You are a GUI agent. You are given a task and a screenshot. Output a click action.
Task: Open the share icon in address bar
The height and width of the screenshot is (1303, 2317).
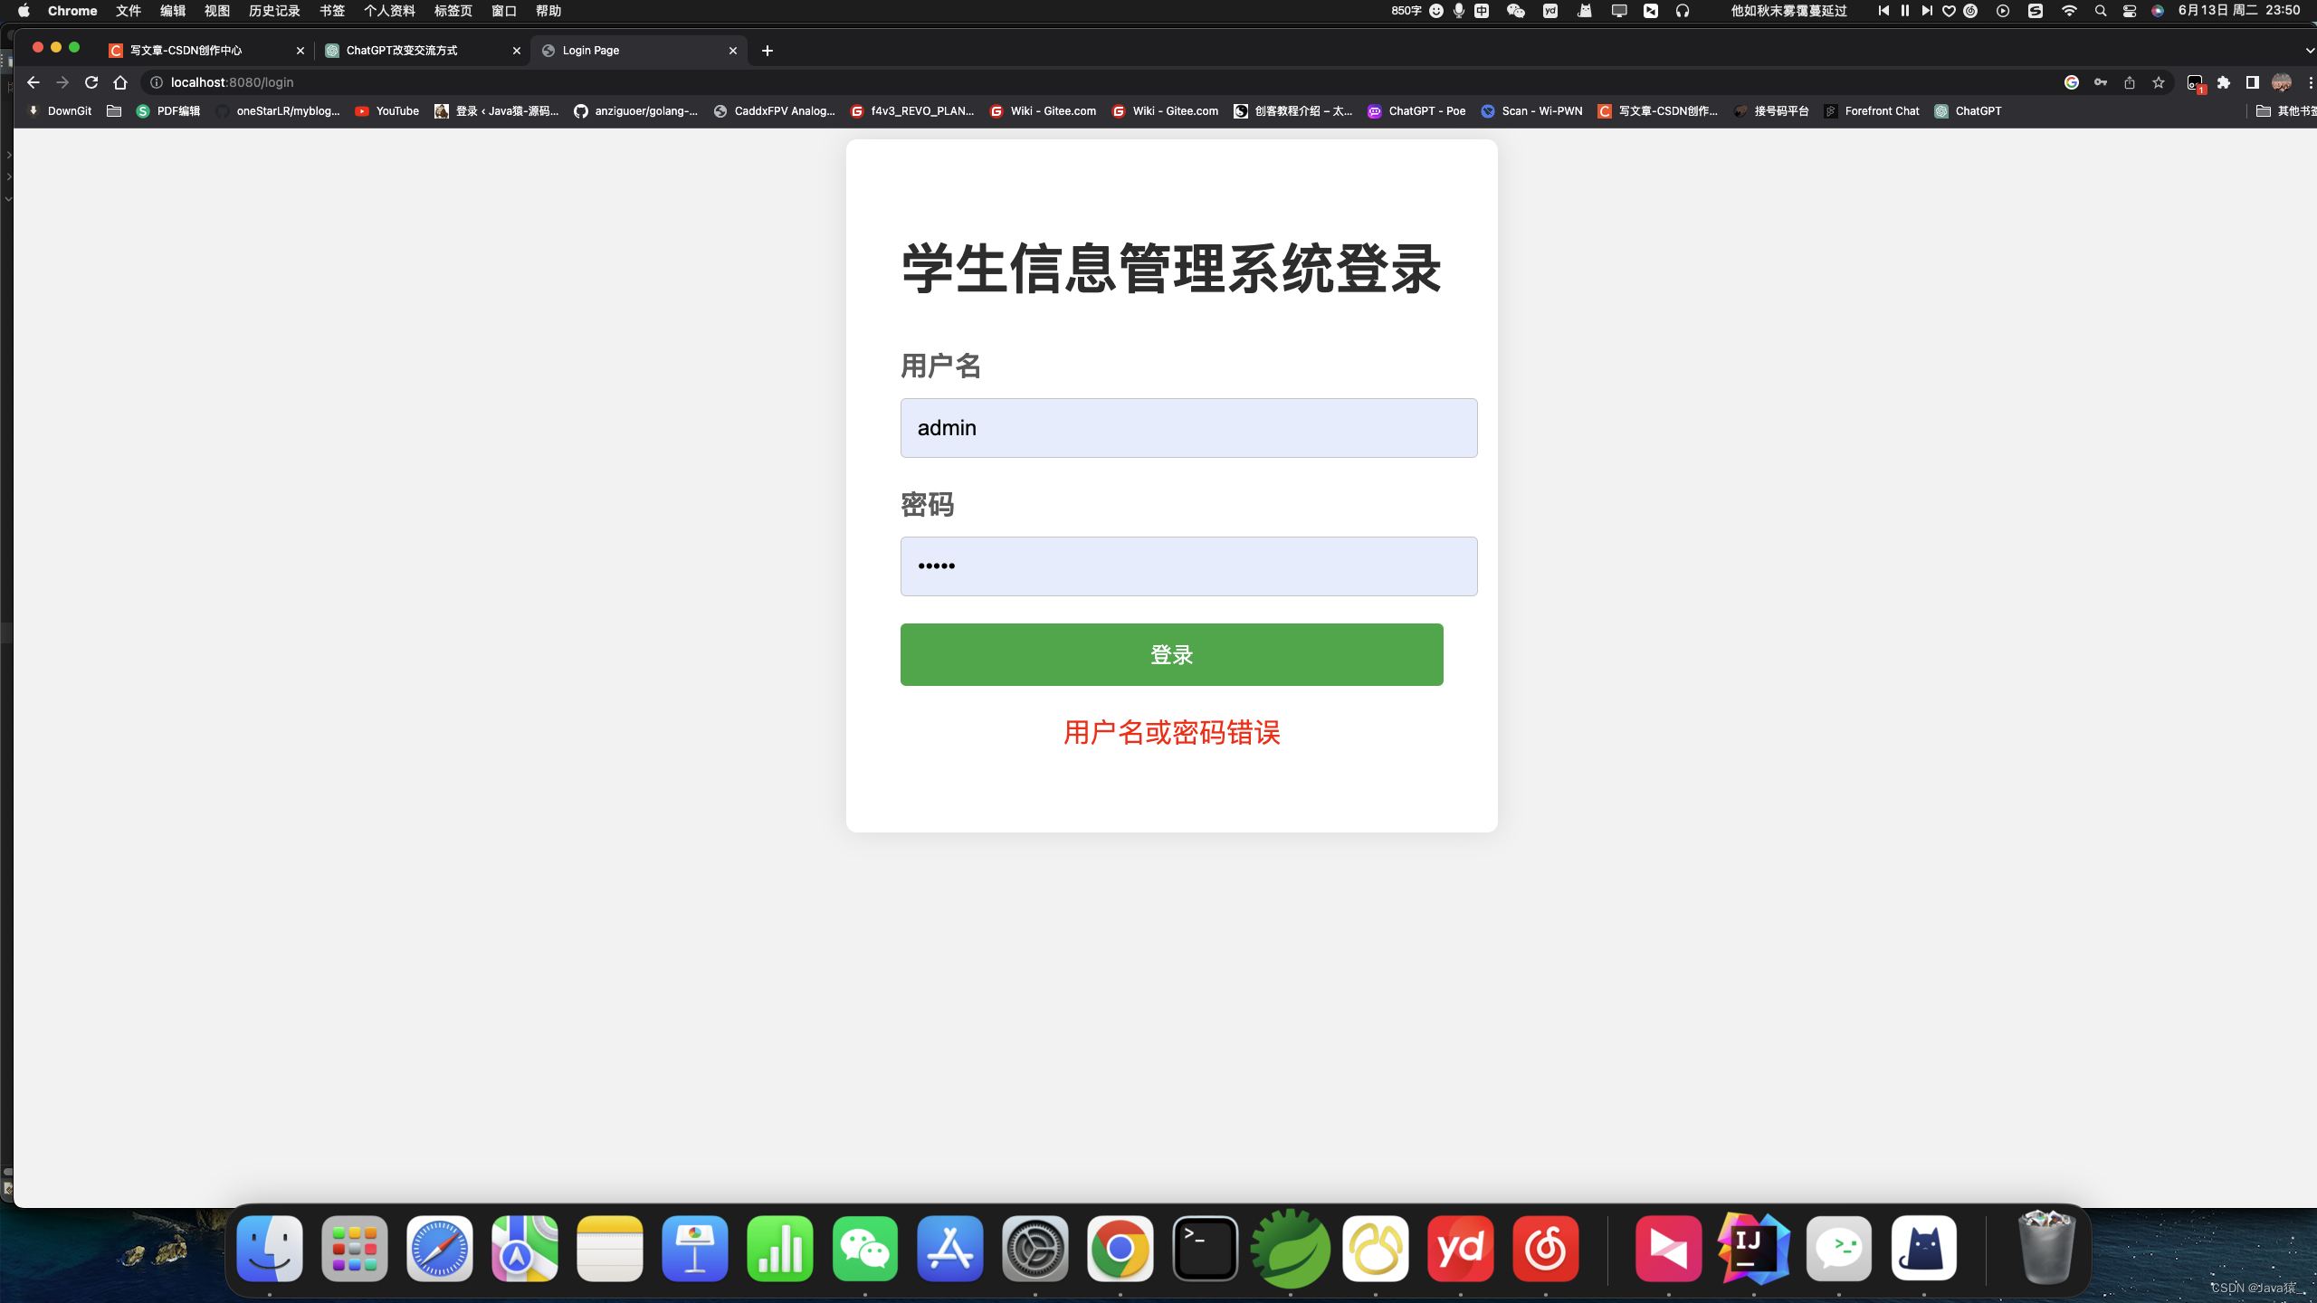(2130, 82)
